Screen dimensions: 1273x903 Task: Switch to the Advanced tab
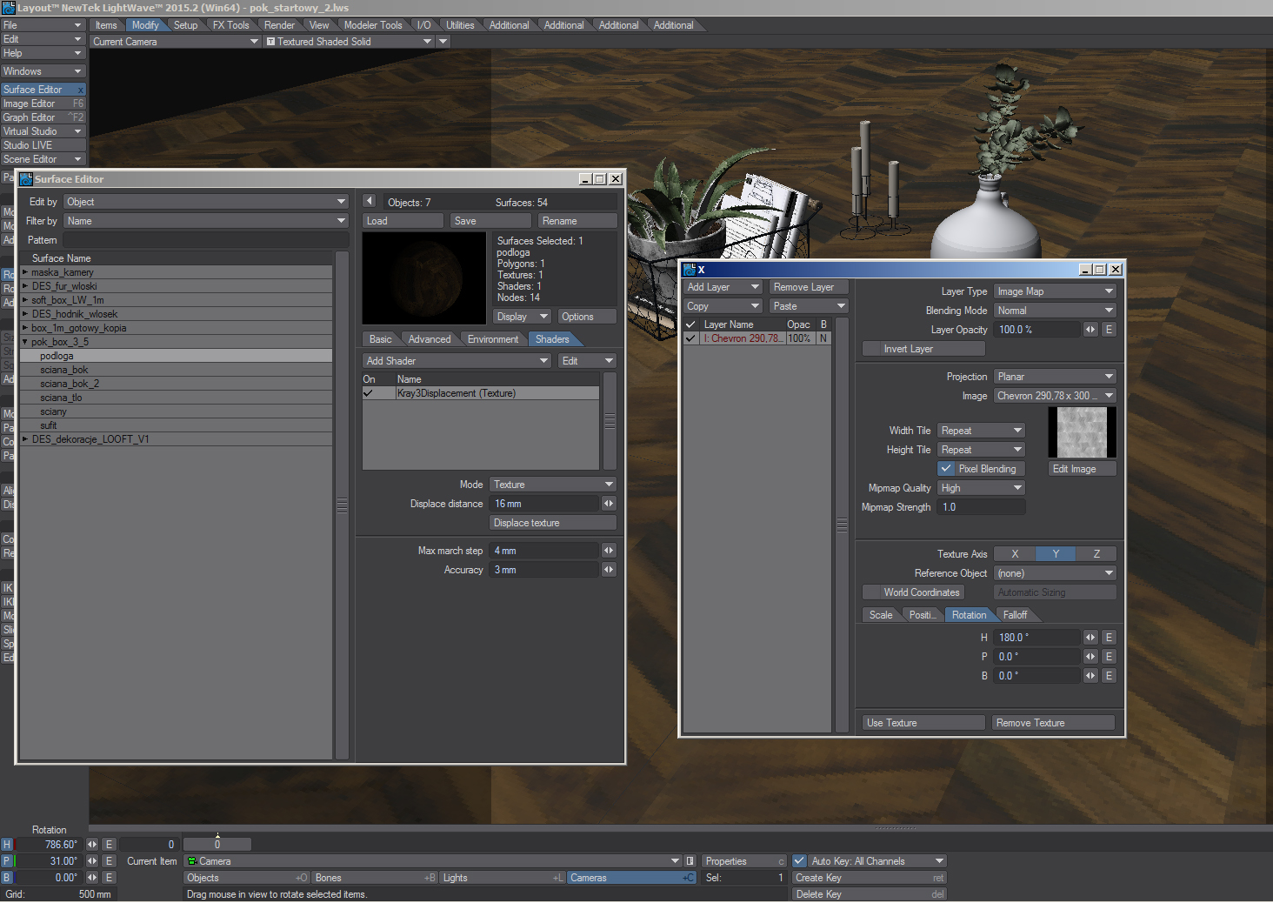pyautogui.click(x=429, y=339)
